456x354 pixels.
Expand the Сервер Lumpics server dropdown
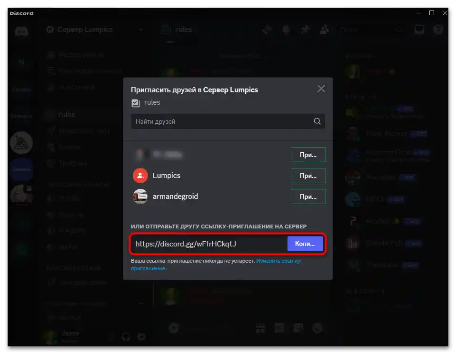141,29
